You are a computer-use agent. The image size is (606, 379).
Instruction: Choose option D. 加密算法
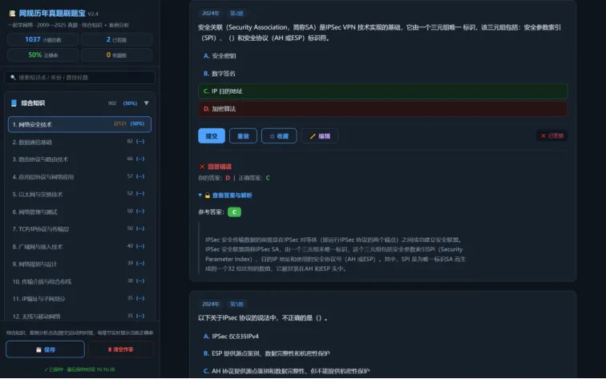coord(382,109)
